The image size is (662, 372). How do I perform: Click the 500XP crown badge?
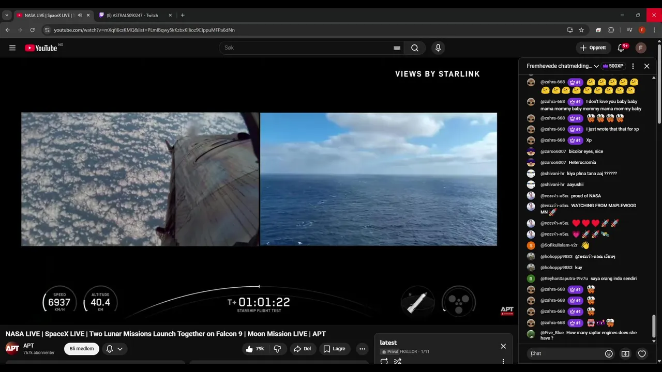[613, 66]
